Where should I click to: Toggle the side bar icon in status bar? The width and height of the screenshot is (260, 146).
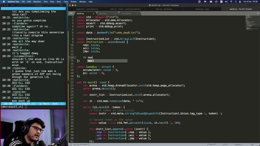71,144
